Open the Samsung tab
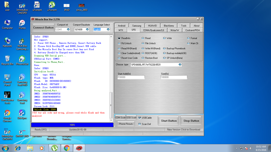 (137, 26)
